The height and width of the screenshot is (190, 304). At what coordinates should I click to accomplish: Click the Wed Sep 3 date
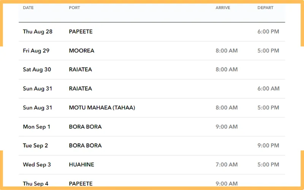pos(37,165)
